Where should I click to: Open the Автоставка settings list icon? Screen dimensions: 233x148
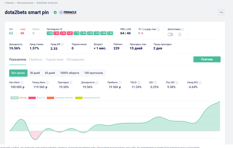[x=179, y=34]
